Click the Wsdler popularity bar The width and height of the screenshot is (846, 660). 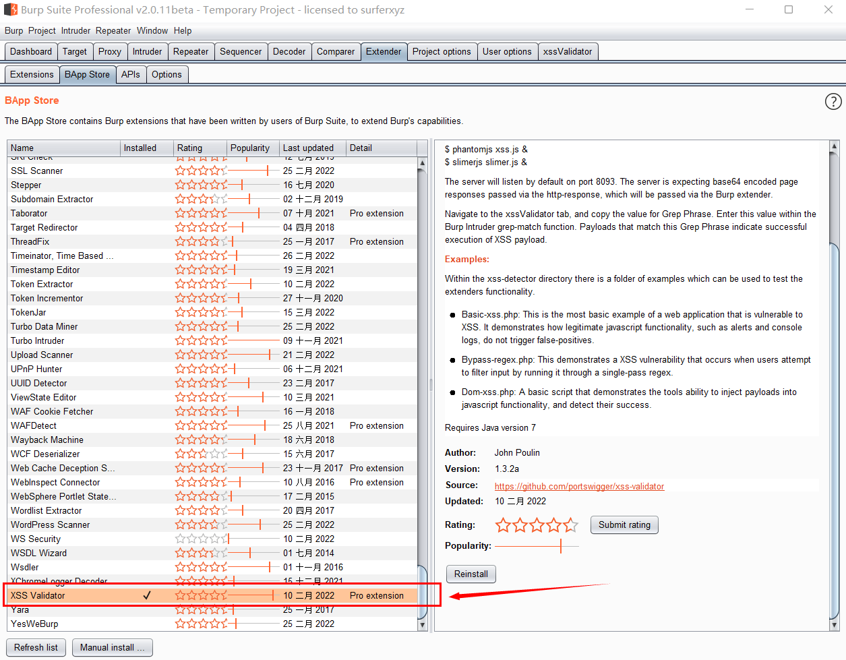coord(253,567)
